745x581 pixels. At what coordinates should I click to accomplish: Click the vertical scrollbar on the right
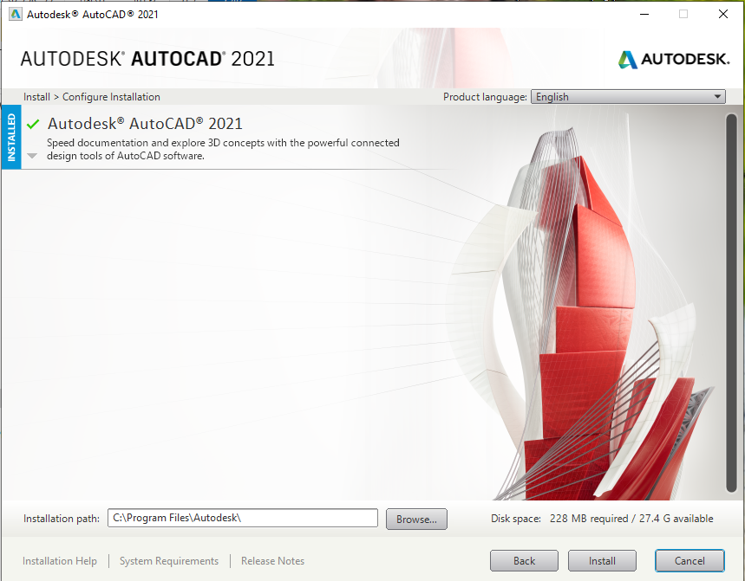point(731,302)
